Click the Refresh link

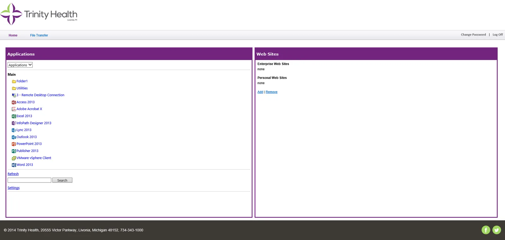13,174
